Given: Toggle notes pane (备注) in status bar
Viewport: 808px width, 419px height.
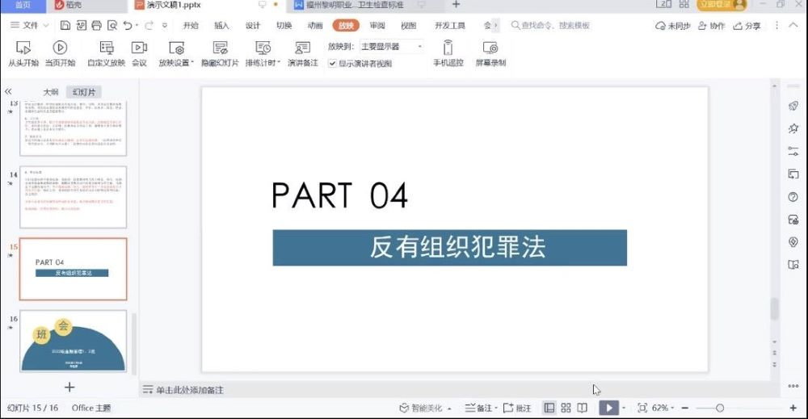Looking at the screenshot, I should [x=482, y=408].
